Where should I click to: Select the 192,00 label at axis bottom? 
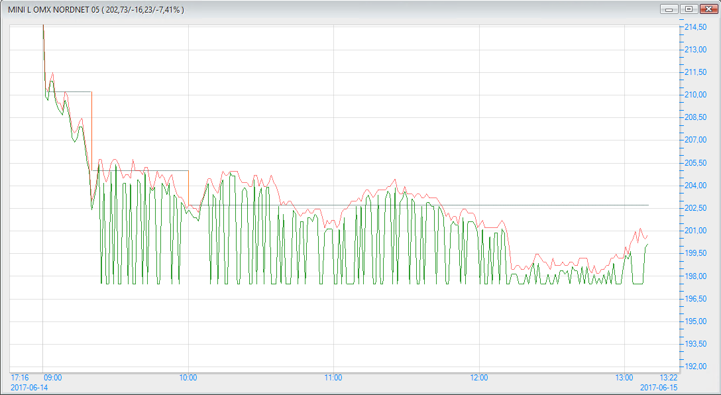point(695,367)
